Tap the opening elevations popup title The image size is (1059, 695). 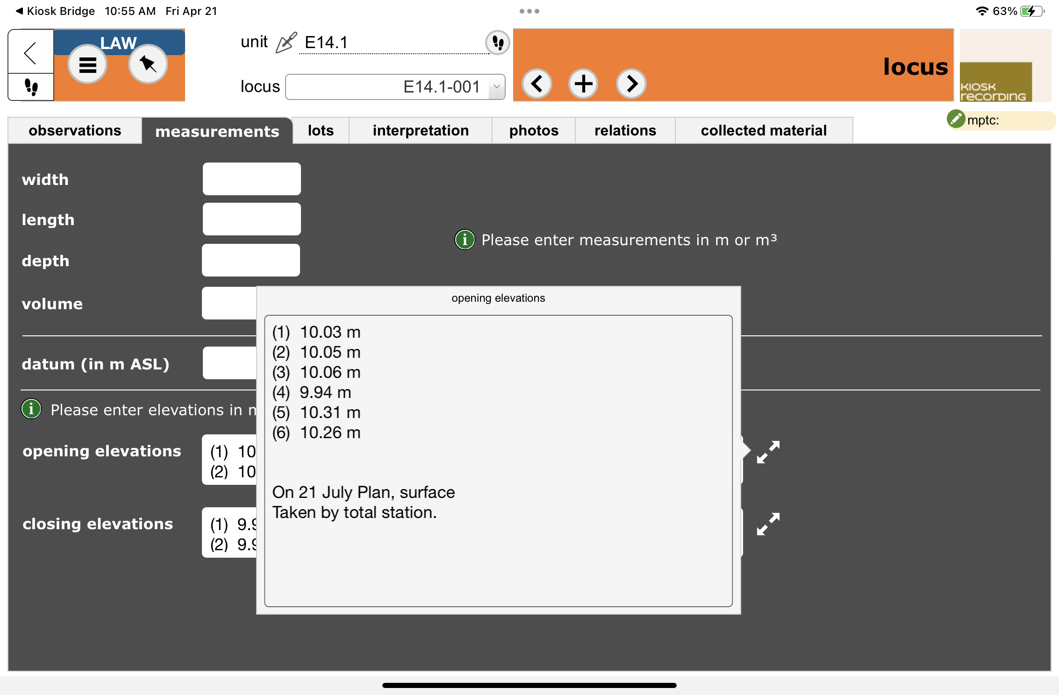(x=498, y=298)
